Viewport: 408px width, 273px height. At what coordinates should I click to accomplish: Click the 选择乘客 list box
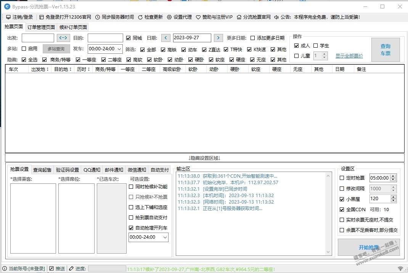[x=33, y=218]
